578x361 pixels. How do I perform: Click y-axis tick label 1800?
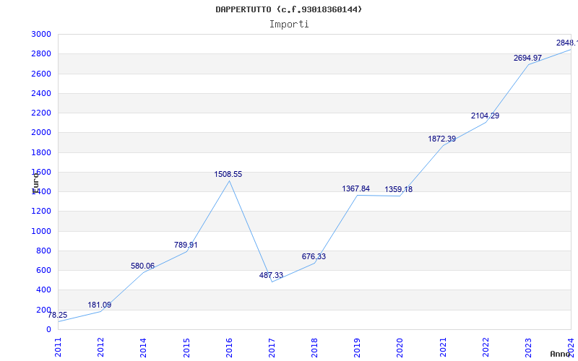(x=41, y=152)
